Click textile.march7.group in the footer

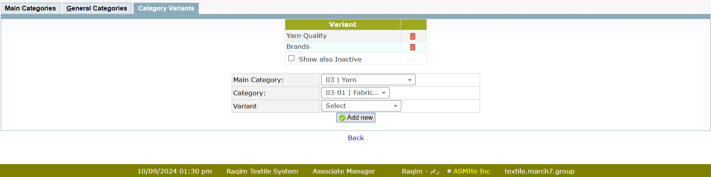(539, 171)
